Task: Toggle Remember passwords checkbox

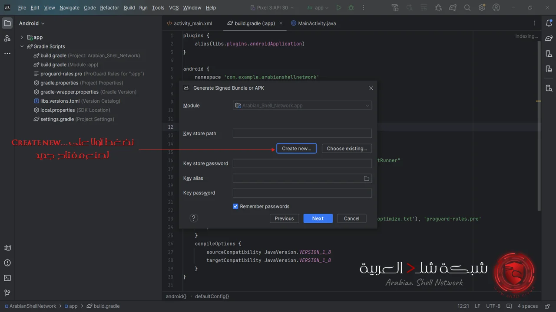Action: [235, 207]
